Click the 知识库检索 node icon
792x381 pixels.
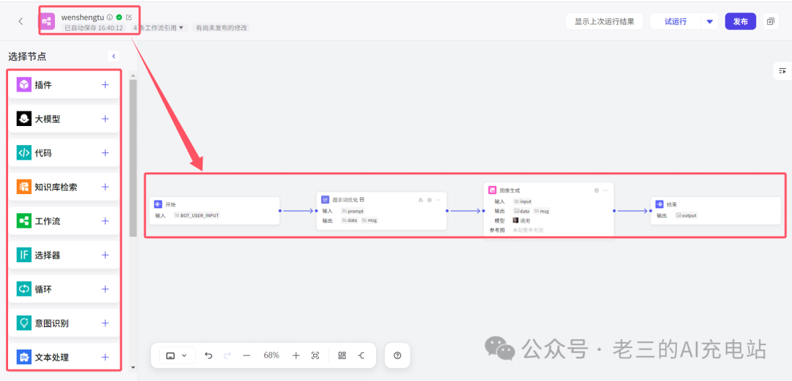tap(24, 187)
